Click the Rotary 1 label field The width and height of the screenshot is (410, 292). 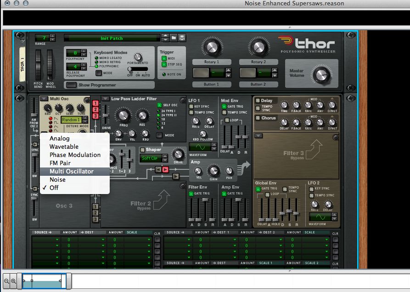(212, 62)
